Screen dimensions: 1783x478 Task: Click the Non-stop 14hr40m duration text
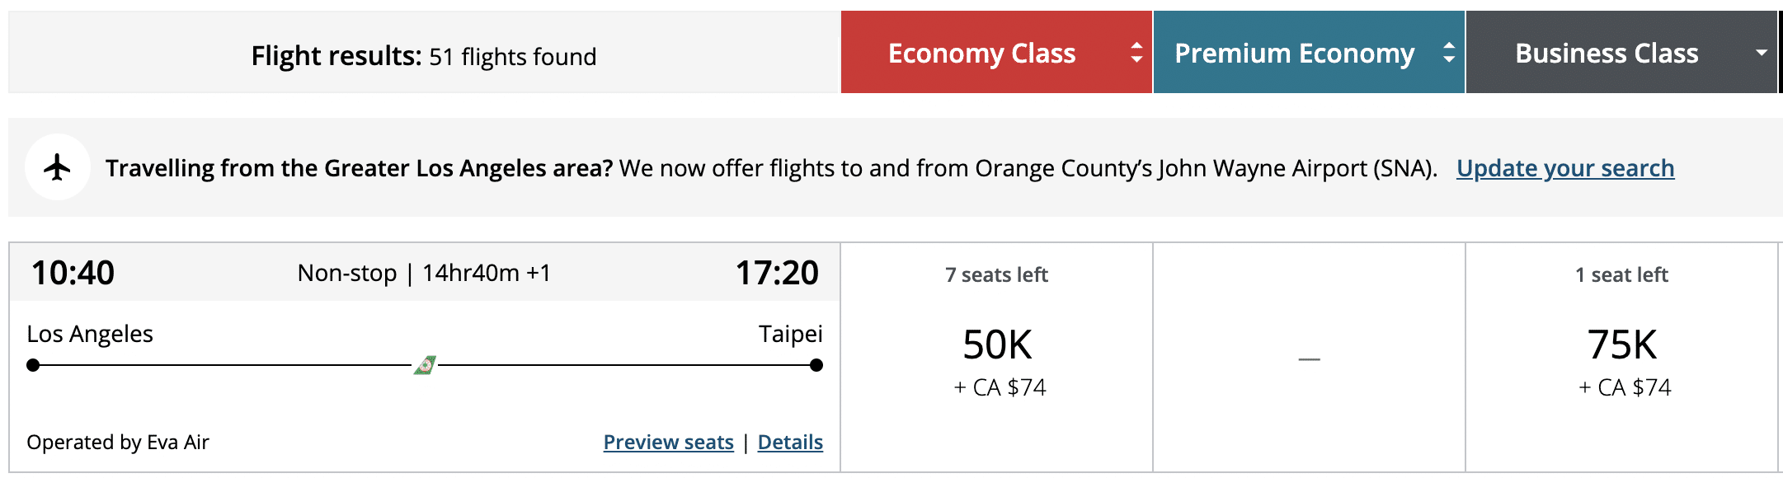424,273
